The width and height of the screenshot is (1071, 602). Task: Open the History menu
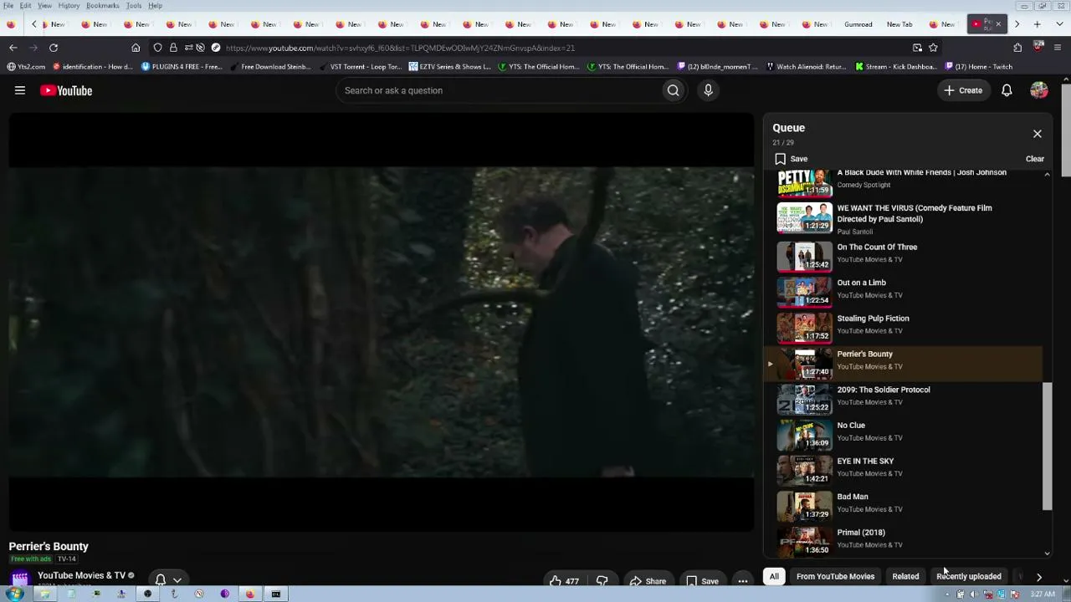[x=69, y=6]
